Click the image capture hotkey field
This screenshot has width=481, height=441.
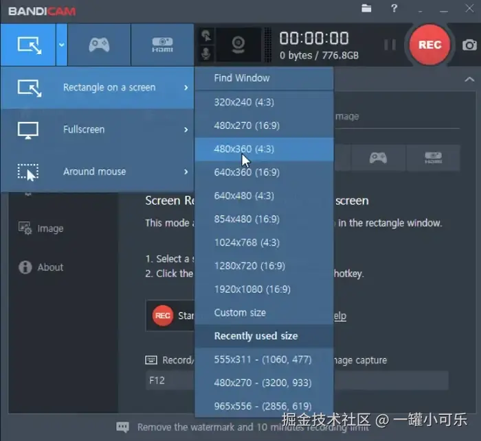tap(391, 381)
